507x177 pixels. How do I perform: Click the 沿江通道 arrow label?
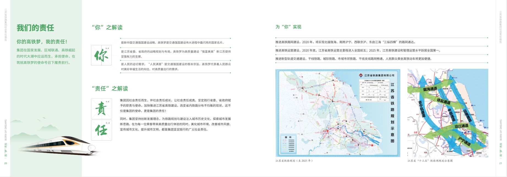coord(461,126)
